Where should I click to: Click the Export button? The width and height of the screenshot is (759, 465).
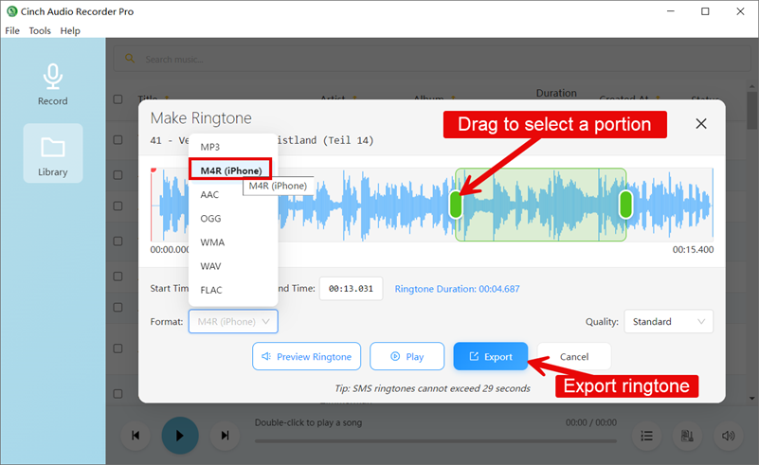(x=490, y=356)
